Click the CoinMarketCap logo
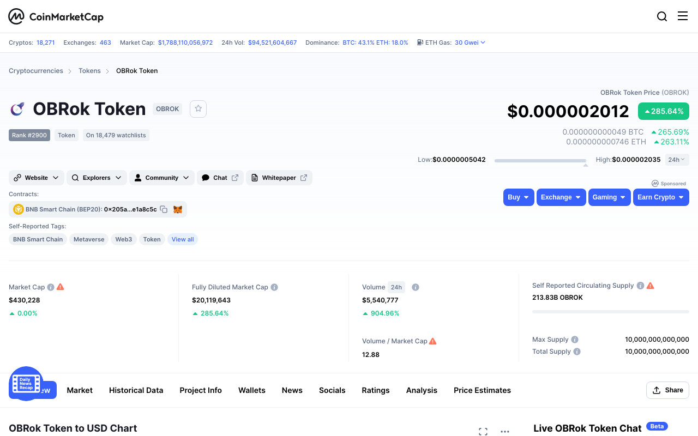The image size is (698, 436). pyautogui.click(x=56, y=16)
